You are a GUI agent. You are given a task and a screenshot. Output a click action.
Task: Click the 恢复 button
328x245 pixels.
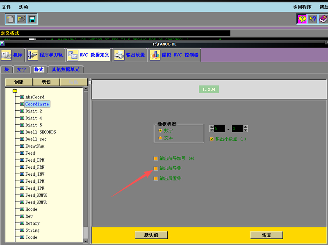click(x=266, y=235)
